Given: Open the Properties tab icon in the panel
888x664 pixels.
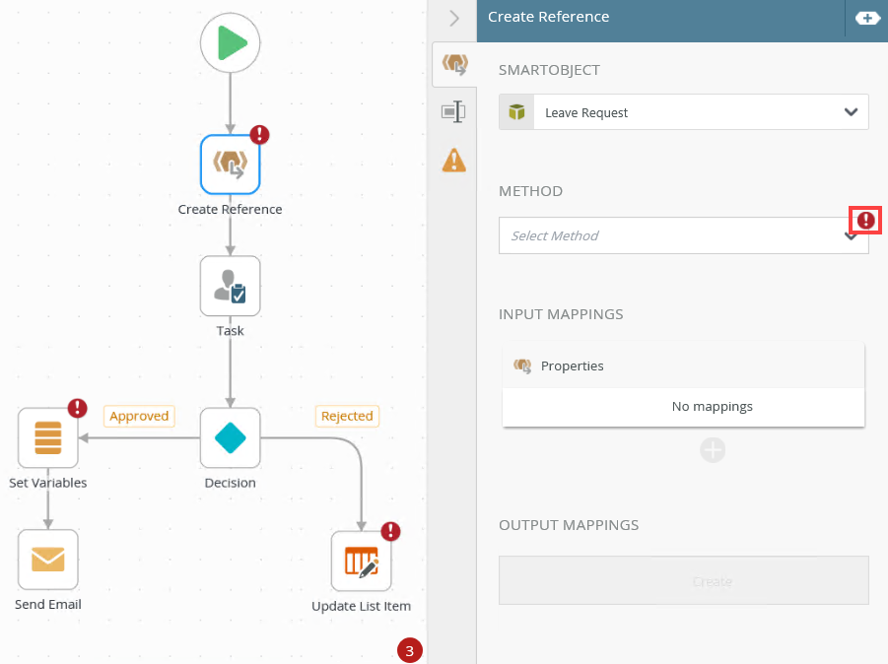Looking at the screenshot, I should pos(453,112).
